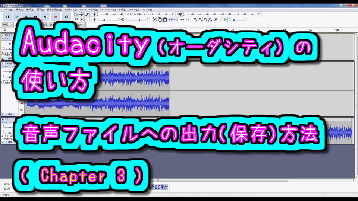The width and height of the screenshot is (358, 201).
Task: Open the ももんが track name menu
Action: click(9, 63)
